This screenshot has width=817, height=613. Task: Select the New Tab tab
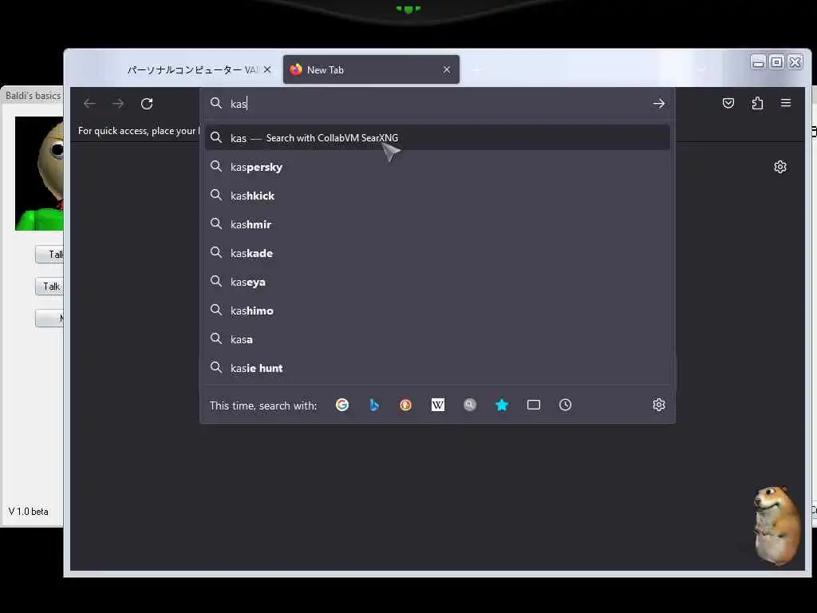coord(371,70)
